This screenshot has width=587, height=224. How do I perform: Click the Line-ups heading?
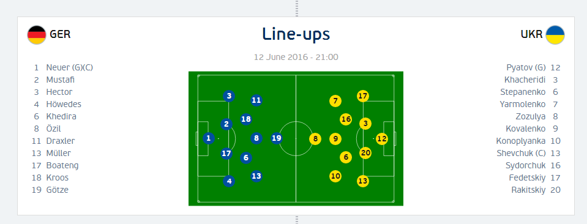296,34
